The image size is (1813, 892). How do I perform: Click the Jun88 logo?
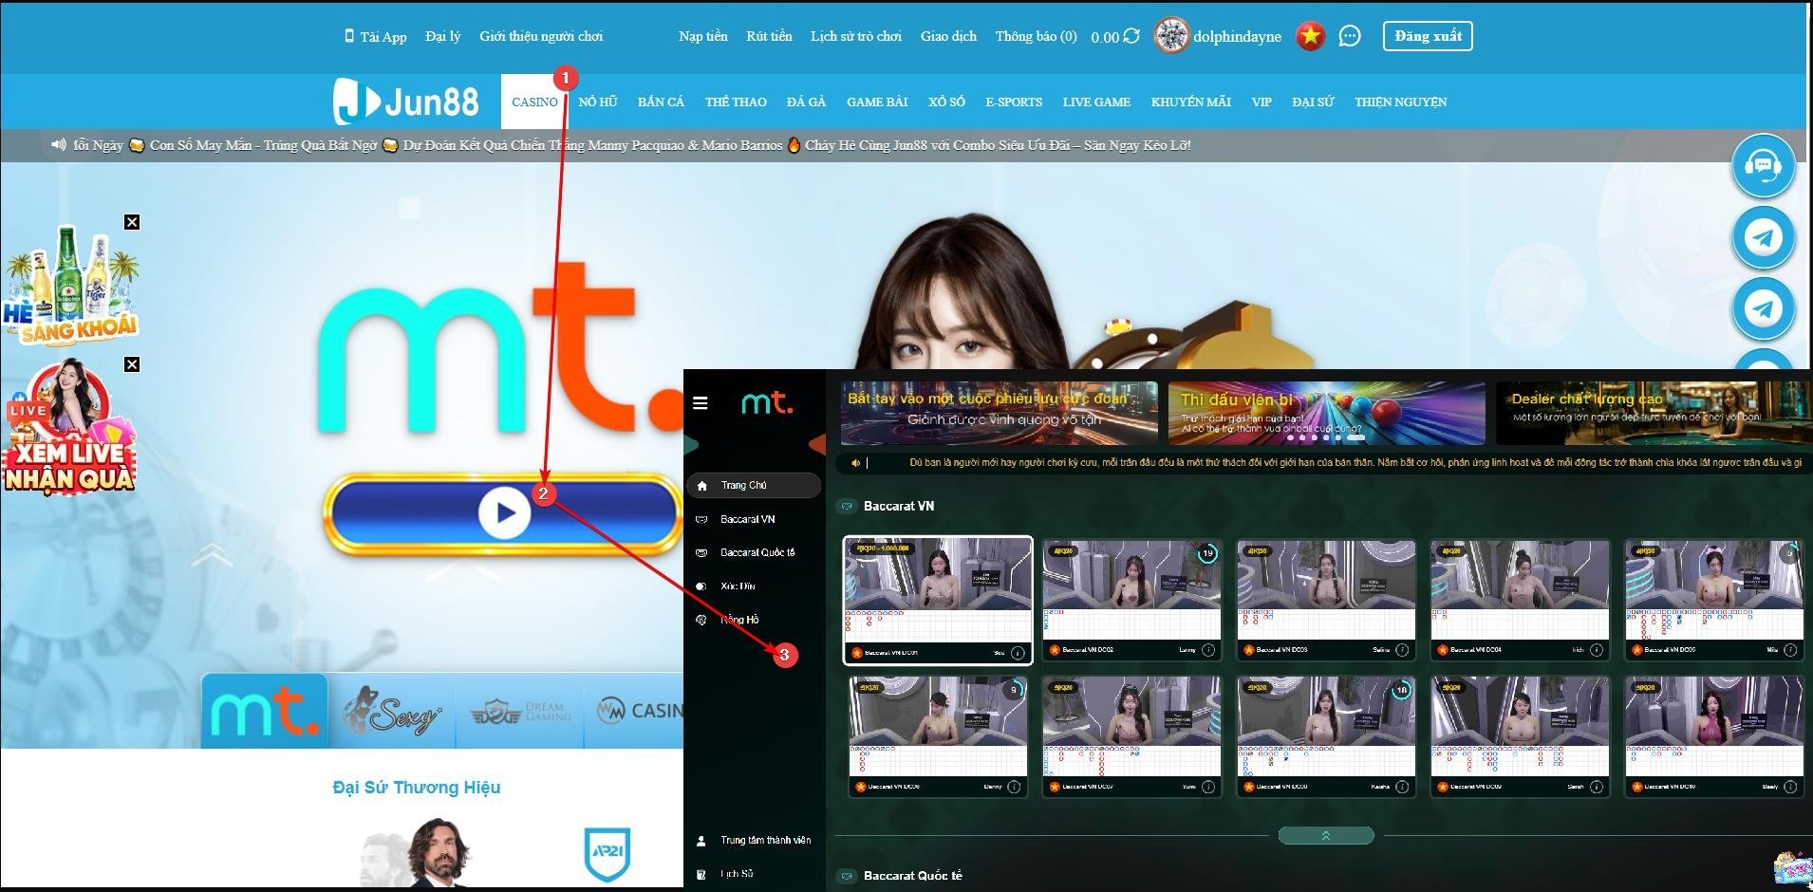pos(405,101)
